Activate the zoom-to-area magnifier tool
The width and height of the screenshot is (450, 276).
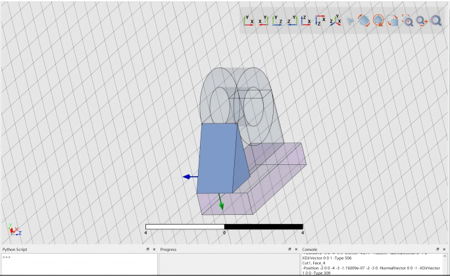[407, 21]
